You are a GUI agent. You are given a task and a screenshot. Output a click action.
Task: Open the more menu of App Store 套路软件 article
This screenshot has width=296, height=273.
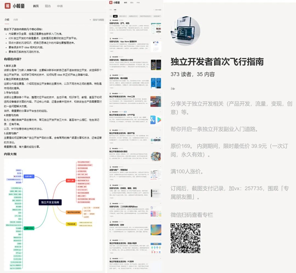pyautogui.click(x=160, y=39)
